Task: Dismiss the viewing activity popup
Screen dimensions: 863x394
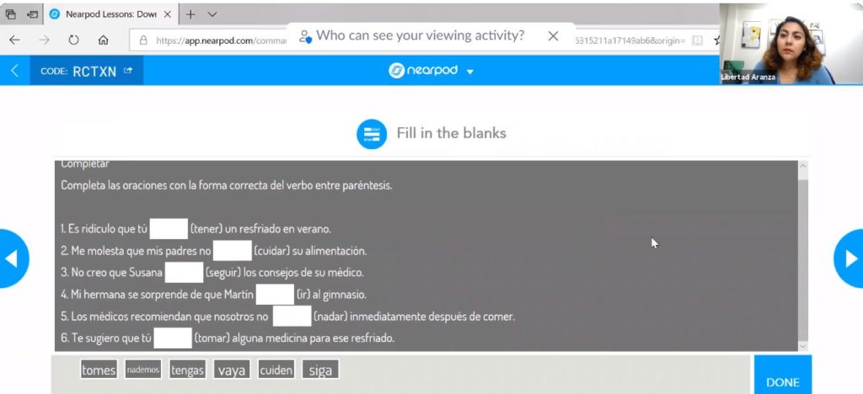Action: click(x=553, y=36)
